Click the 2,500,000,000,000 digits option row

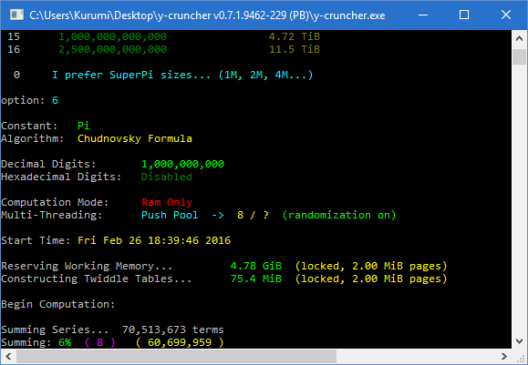pos(163,49)
